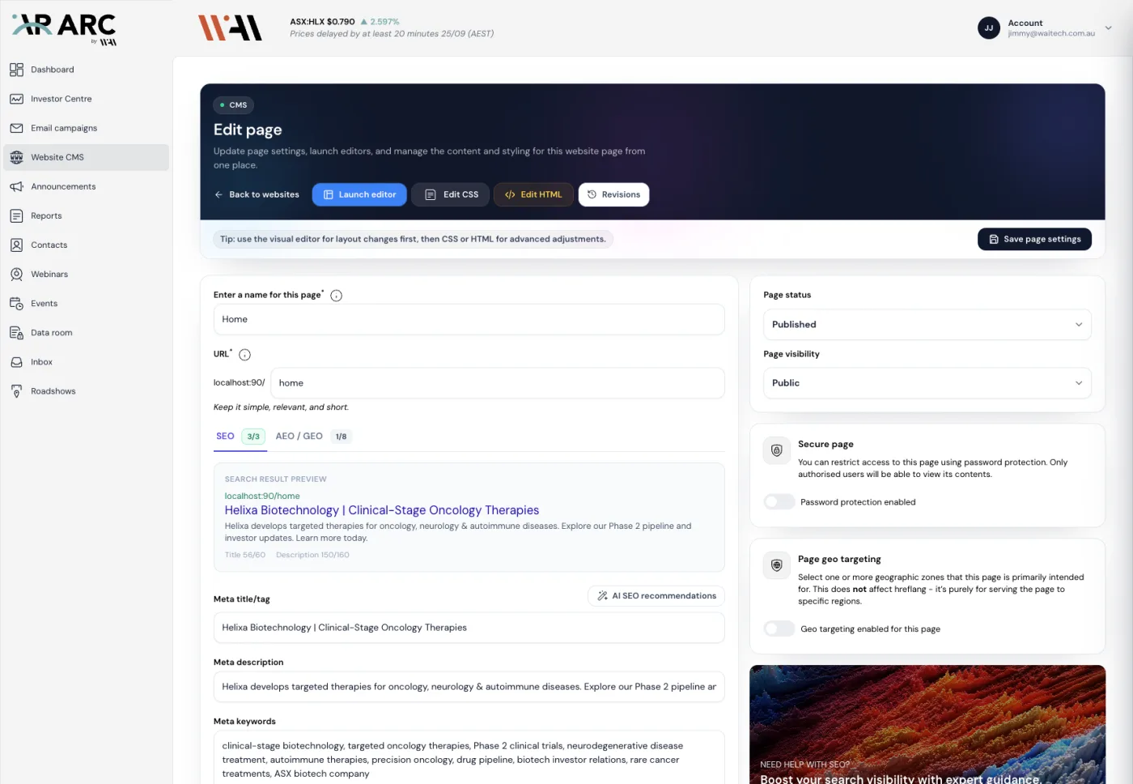Viewport: 1133px width, 784px height.
Task: Click the Roadshows pin icon
Action: coord(16,391)
